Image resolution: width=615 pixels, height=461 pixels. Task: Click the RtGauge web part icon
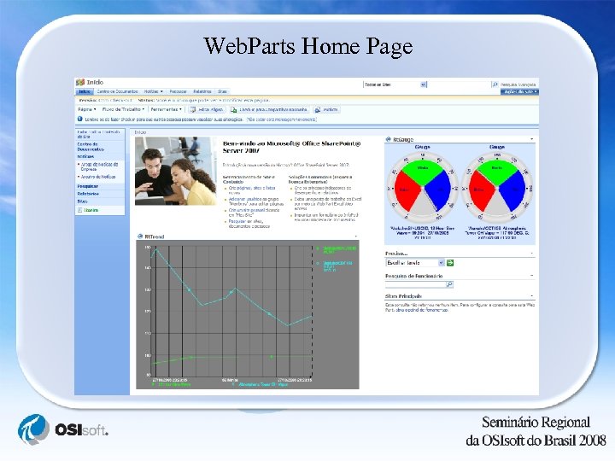click(389, 139)
